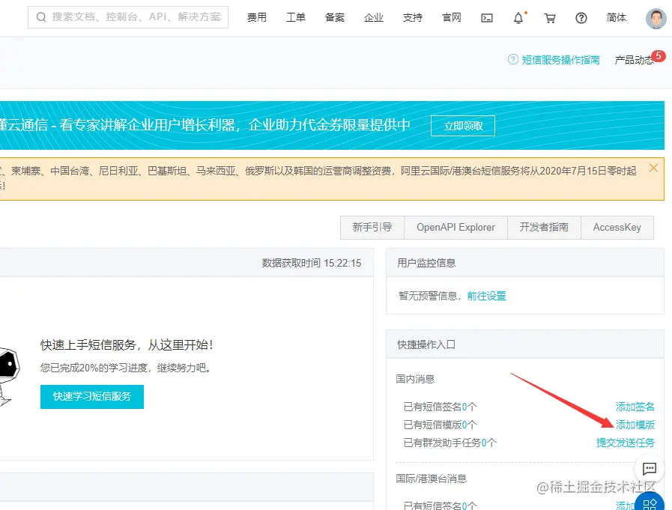
Task: Open the blue floating apps button
Action: pyautogui.click(x=650, y=503)
